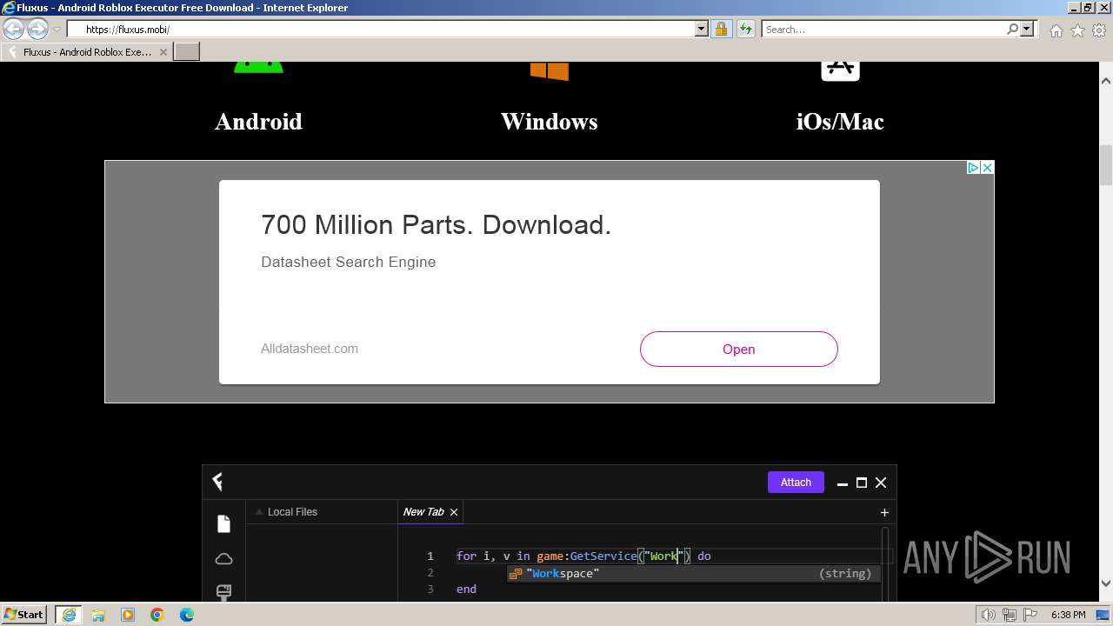1113x626 pixels.
Task: Click the ad headline '700 Million Parts. Download.'
Action: tap(436, 225)
